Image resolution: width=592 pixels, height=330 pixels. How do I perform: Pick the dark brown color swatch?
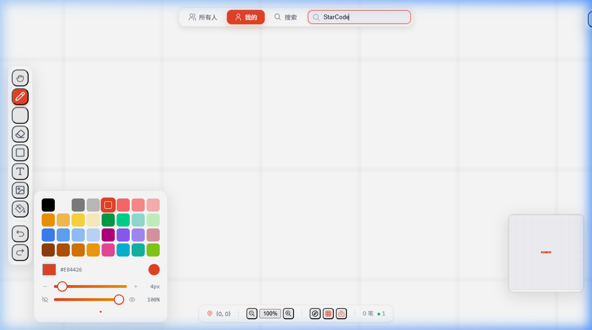pos(48,250)
